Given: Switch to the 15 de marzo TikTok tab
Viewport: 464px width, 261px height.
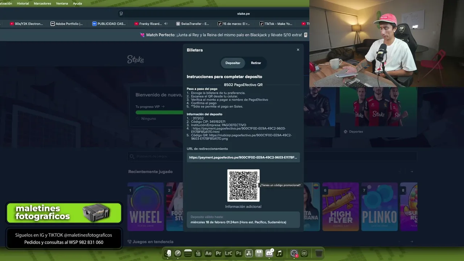Looking at the screenshot, I should coord(234,24).
